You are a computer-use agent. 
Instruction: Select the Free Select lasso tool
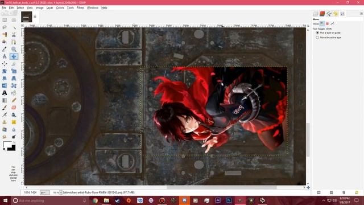(5, 27)
